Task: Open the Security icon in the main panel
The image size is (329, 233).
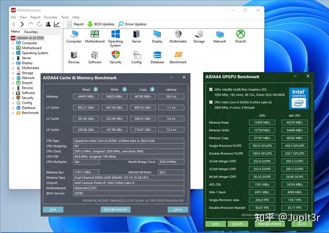Action: coord(115,56)
